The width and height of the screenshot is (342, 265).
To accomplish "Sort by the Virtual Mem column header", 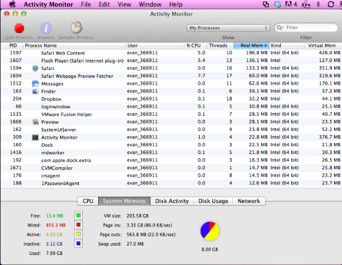I will tap(323, 45).
